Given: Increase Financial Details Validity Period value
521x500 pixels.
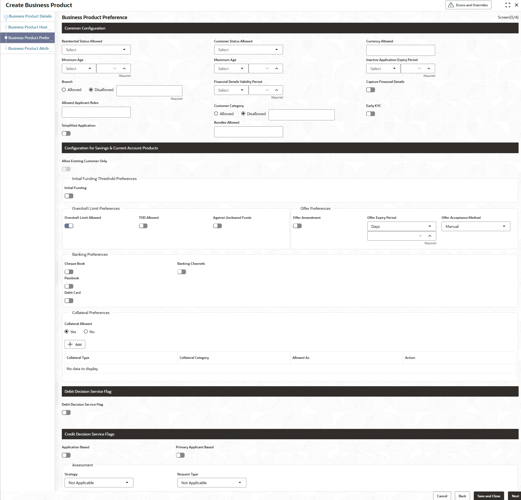Looking at the screenshot, I should tap(276, 90).
